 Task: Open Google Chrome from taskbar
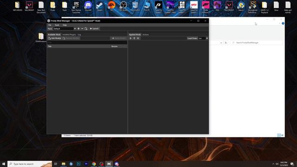[x=94, y=164]
